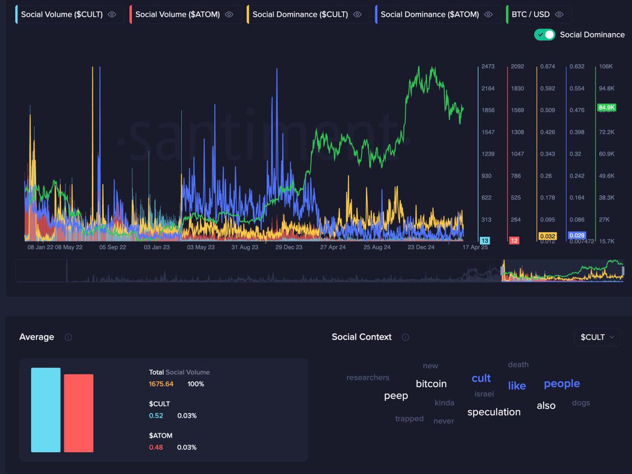This screenshot has width=632, height=474.
Task: Click the word 'peep' in word cloud
Action: point(396,396)
